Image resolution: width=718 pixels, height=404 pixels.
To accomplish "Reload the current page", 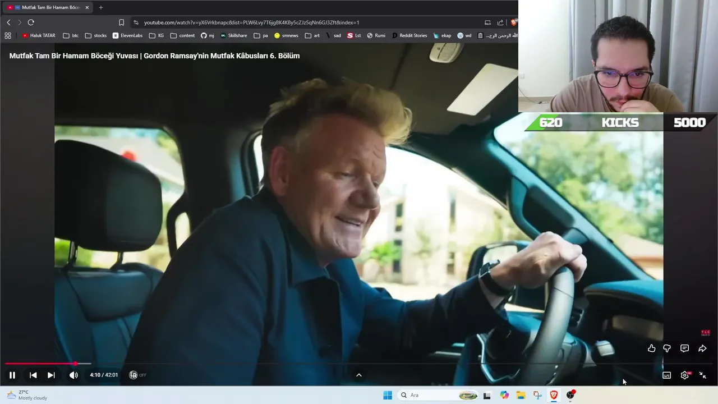I will pos(31,22).
